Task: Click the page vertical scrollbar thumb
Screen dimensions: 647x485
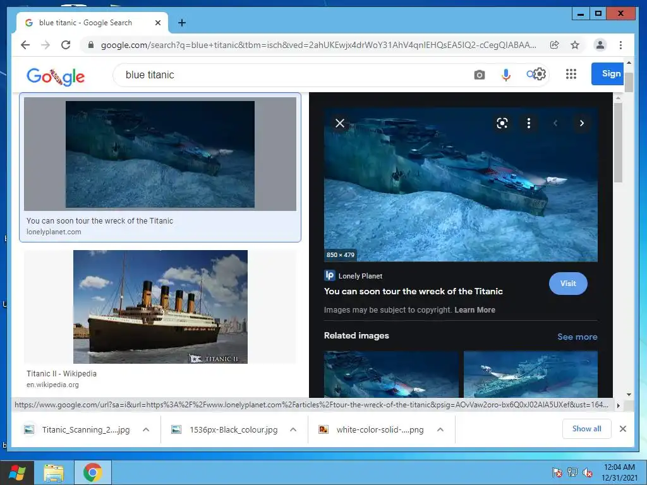Action: coord(629,82)
